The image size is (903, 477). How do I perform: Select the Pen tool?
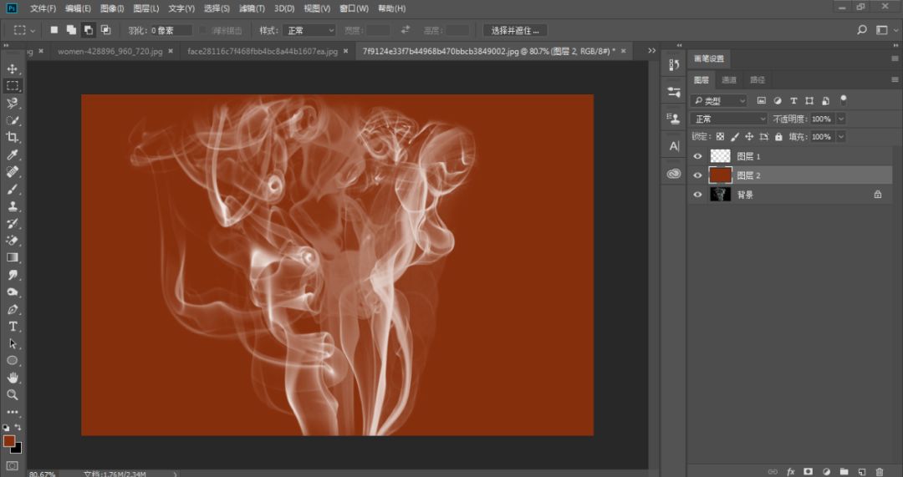(x=12, y=309)
